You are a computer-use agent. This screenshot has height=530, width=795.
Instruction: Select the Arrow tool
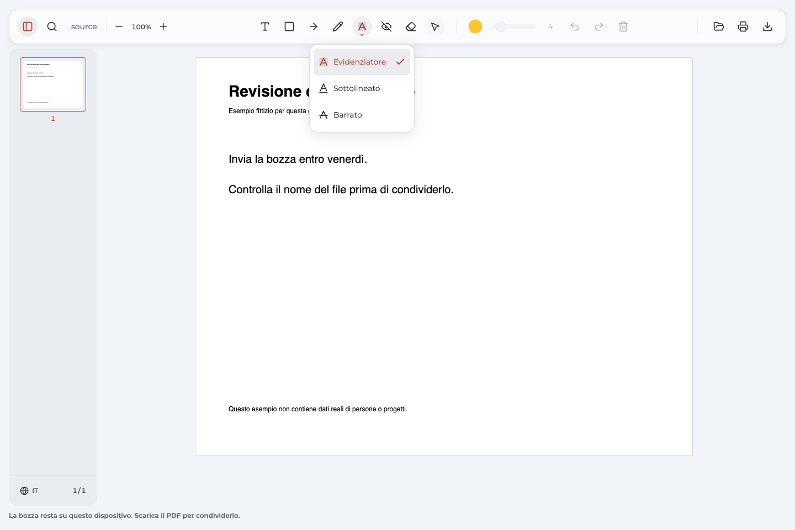(x=314, y=26)
